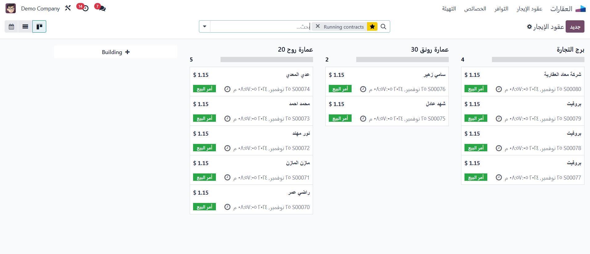Switch to list view
This screenshot has height=254, width=590.
(25, 27)
